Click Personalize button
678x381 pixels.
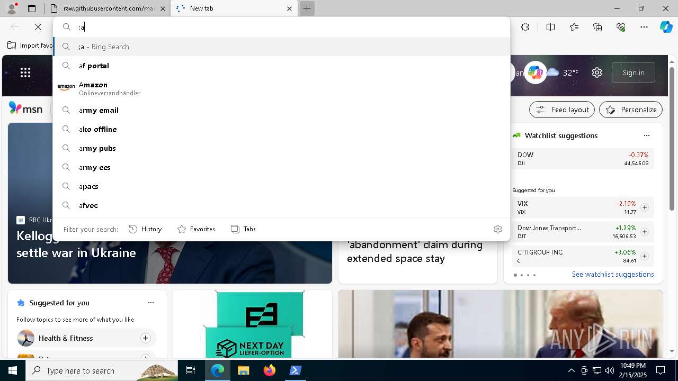pyautogui.click(x=631, y=110)
